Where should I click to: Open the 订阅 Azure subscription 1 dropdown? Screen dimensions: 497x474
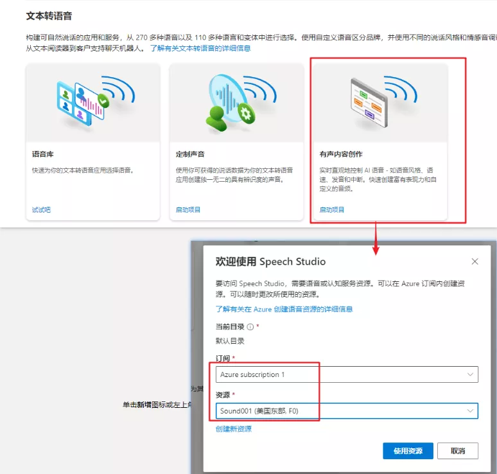coord(347,374)
